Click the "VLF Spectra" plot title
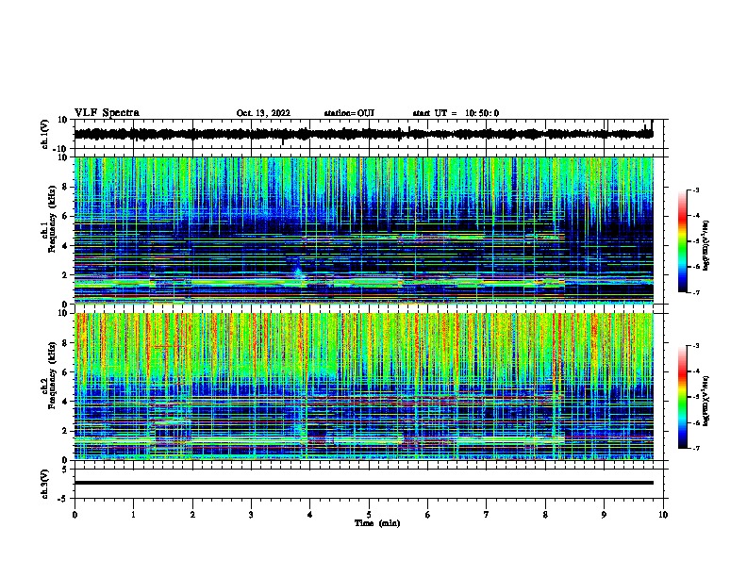The height and width of the screenshot is (577, 747). tap(107, 113)
